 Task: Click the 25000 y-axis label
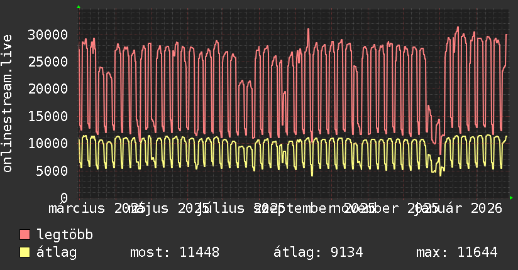click(x=48, y=62)
